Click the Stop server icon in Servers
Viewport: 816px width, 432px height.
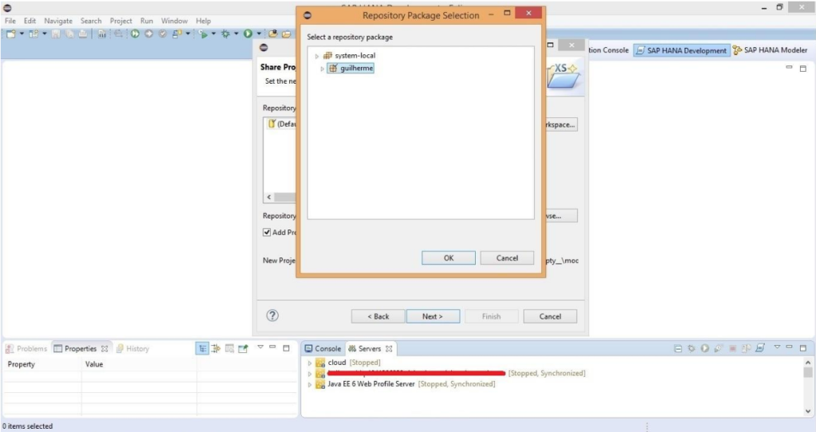click(732, 348)
